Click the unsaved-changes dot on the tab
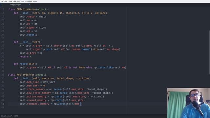 tap(29, 5)
